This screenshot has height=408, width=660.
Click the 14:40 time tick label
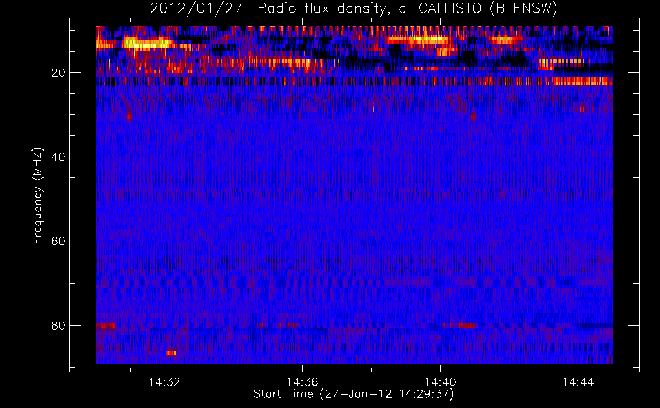point(440,382)
